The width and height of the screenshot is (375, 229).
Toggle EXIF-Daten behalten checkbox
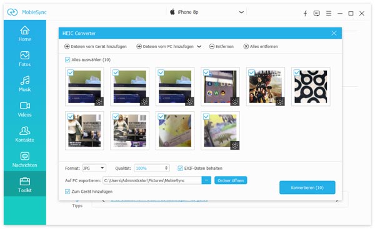pos(180,168)
